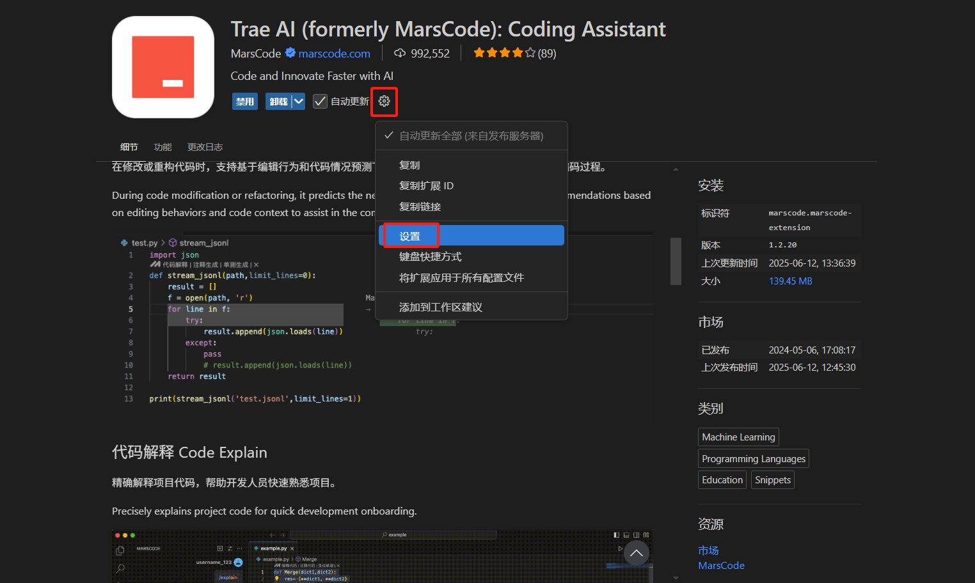
Task: Click the scroll-to-top arrow button
Action: pos(636,554)
